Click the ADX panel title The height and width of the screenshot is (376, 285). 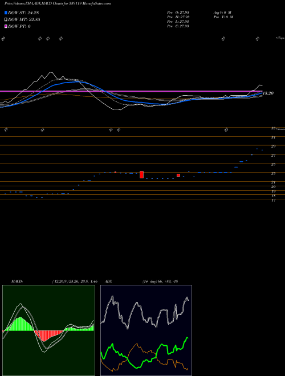tap(108, 281)
